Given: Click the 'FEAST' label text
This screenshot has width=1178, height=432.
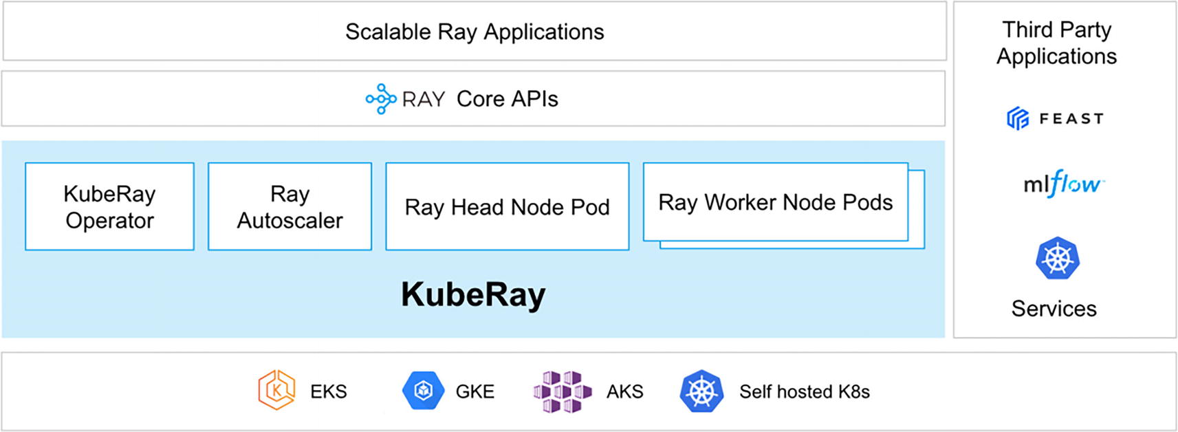Looking at the screenshot, I should click(1071, 118).
